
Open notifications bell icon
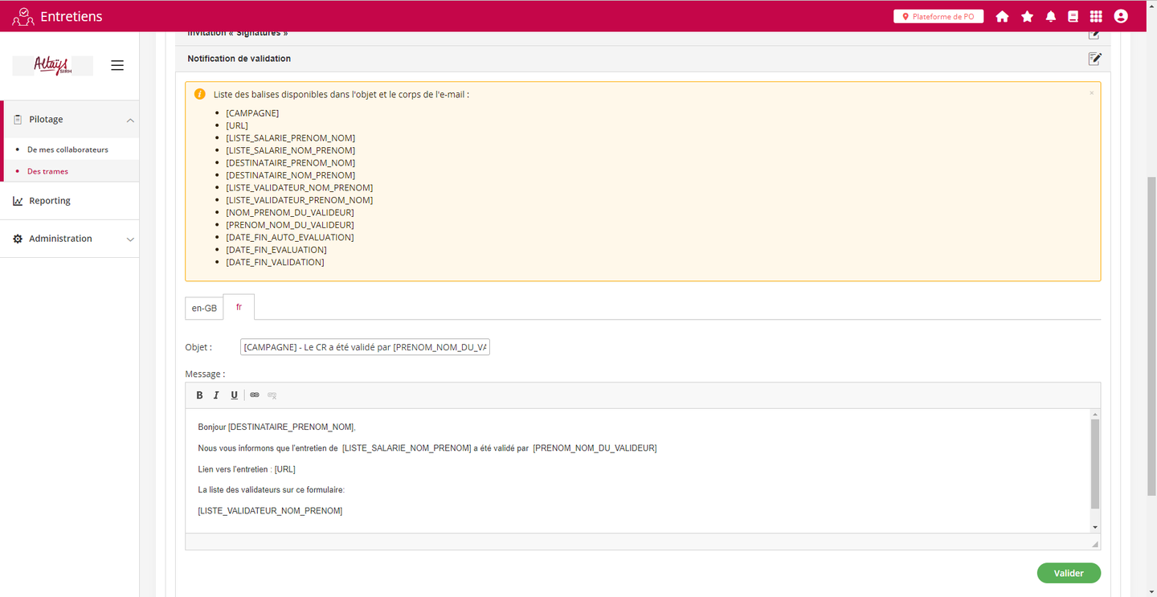(1050, 16)
